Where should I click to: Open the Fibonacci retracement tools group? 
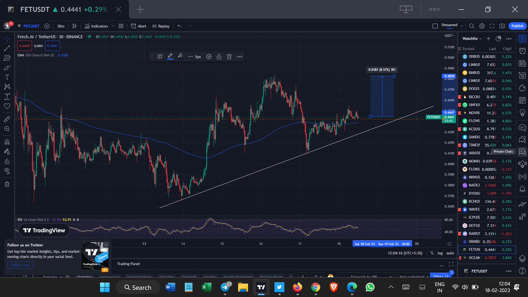(x=7, y=58)
